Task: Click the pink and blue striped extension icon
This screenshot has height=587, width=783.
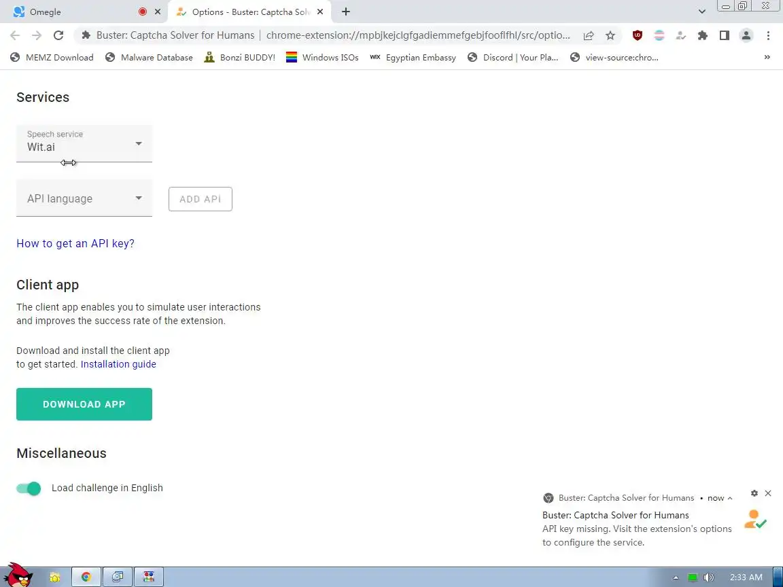Action: click(659, 35)
